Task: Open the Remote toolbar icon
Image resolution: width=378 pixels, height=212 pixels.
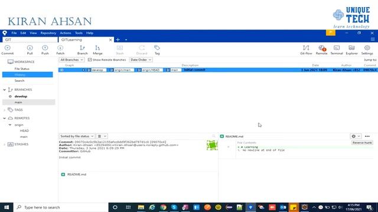Action: [321, 50]
